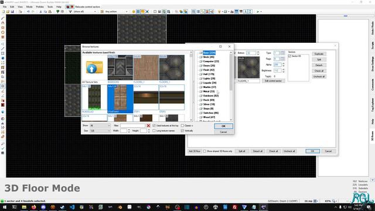Image resolution: width=375 pixels, height=211 pixels.
Task: Open the File menu
Action: point(5,6)
